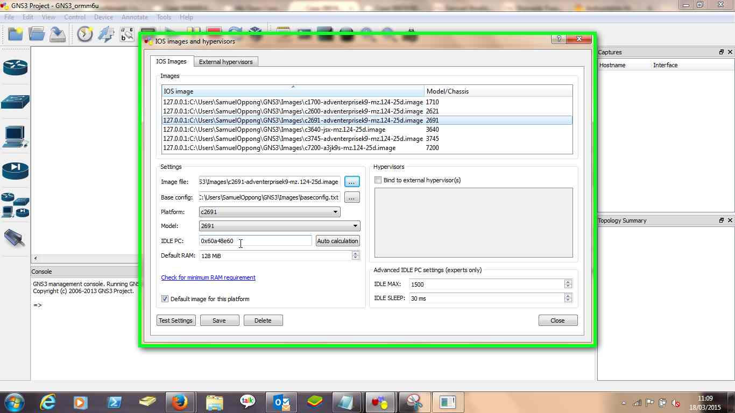Image resolution: width=735 pixels, height=413 pixels.
Task: Float the Captures panel
Action: 722,52
